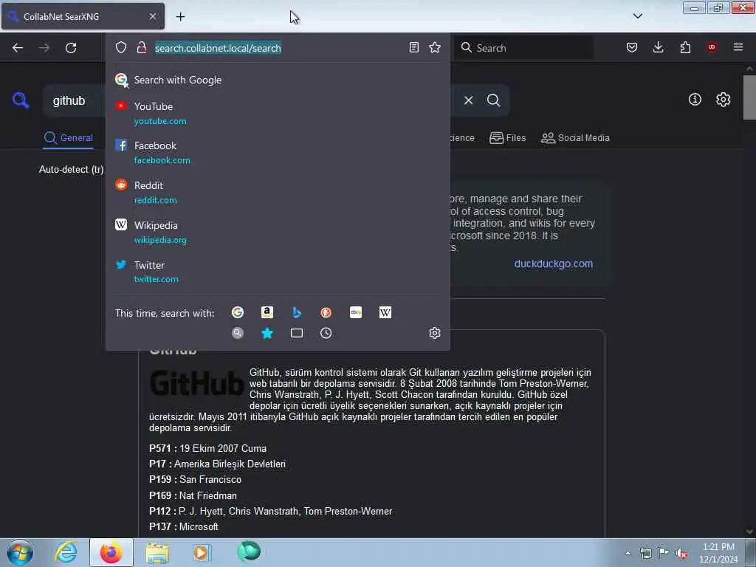Click the muted volume tray icon

[x=681, y=554]
